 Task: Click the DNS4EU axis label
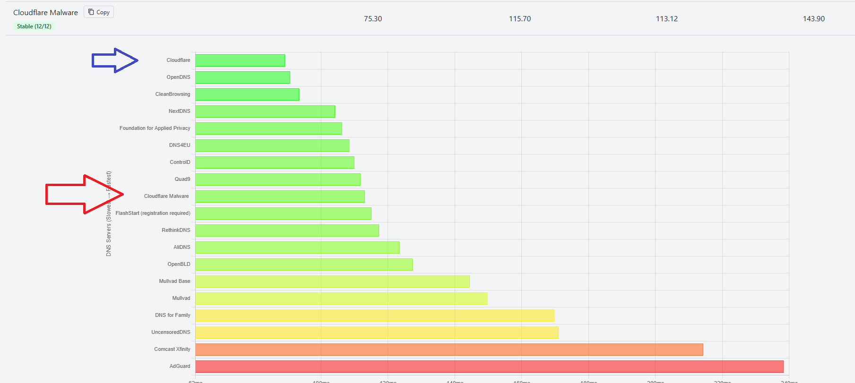(x=180, y=145)
